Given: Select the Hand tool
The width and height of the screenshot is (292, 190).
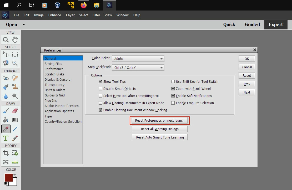Looking at the screenshot, I should [15, 40].
